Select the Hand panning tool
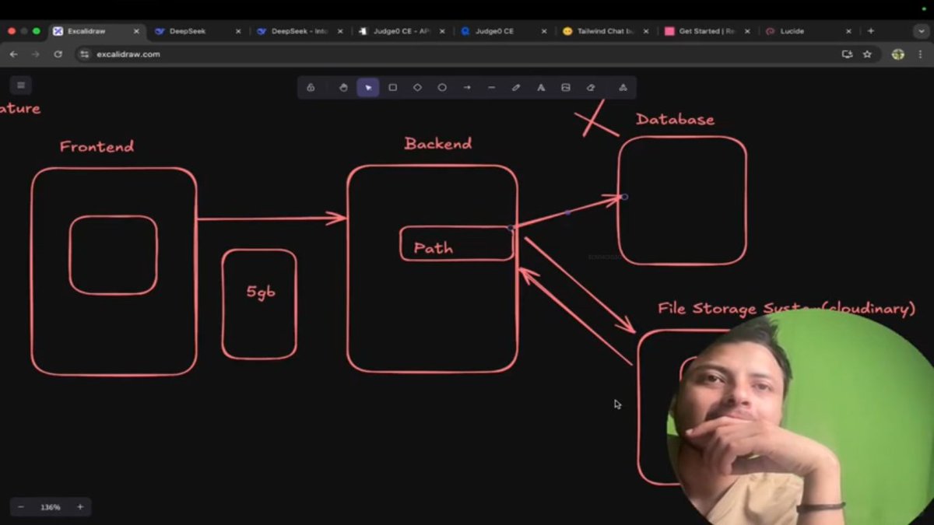Image resolution: width=934 pixels, height=525 pixels. click(x=343, y=88)
